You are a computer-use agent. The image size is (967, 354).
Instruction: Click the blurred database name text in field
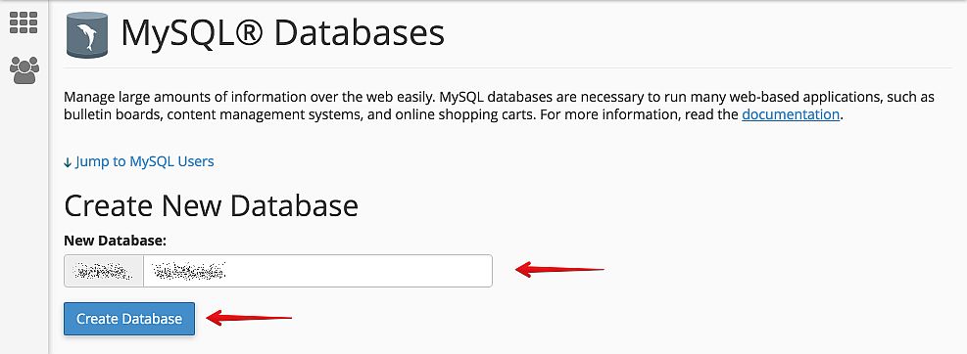click(x=189, y=271)
